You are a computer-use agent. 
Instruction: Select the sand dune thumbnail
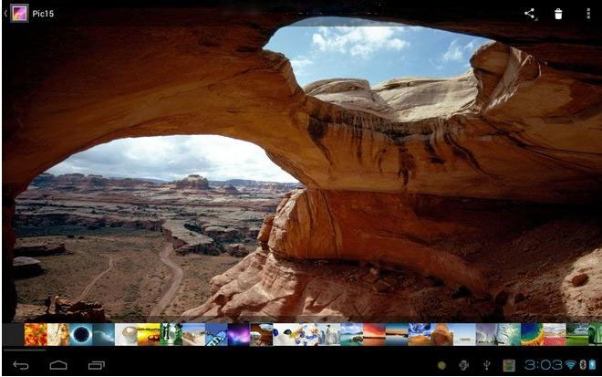(193, 334)
